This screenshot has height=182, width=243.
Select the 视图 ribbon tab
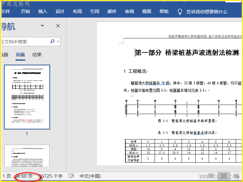tap(147, 12)
